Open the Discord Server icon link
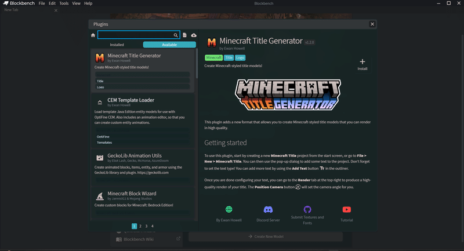Screen dimensions: 464x251 coord(268,210)
